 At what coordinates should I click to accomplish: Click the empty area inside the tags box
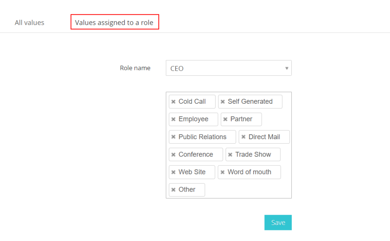point(249,190)
